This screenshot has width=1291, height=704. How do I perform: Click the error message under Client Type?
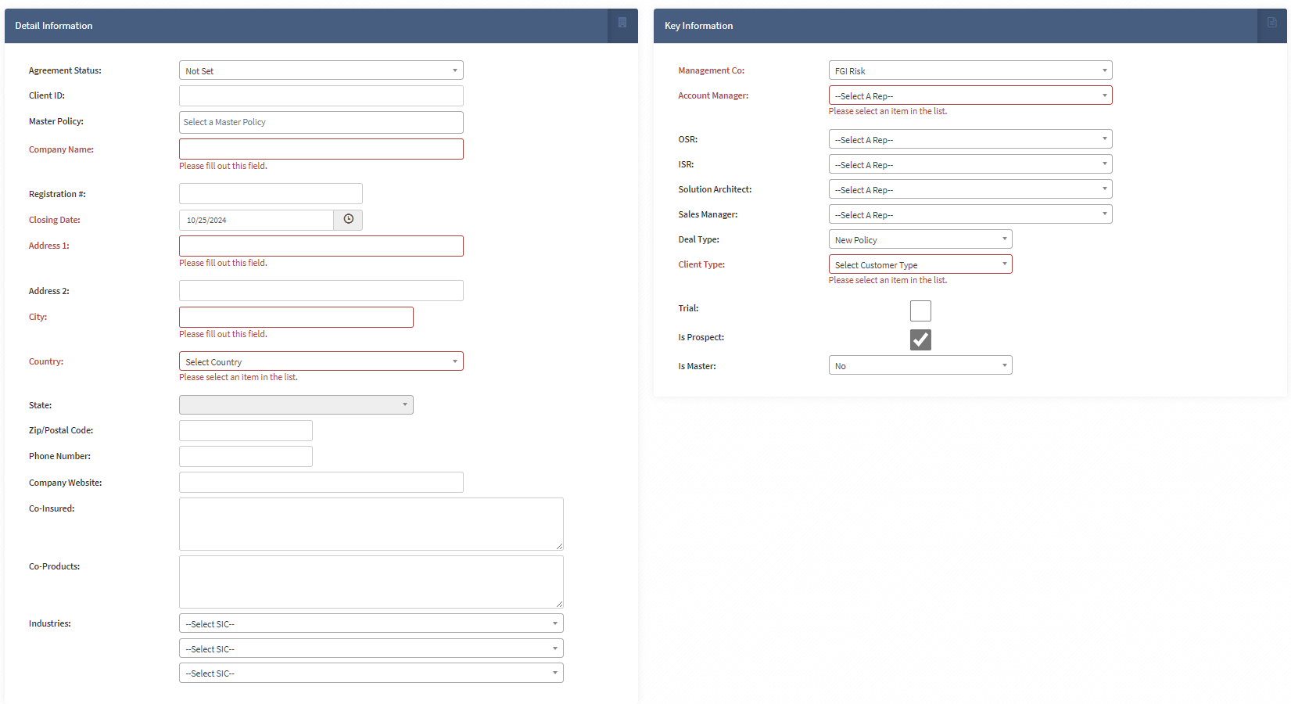[888, 280]
